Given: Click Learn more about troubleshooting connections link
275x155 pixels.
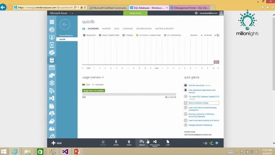Looking at the screenshot, I should [x=202, y=109].
